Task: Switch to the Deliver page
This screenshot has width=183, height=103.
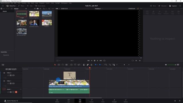Action: (x=126, y=101)
